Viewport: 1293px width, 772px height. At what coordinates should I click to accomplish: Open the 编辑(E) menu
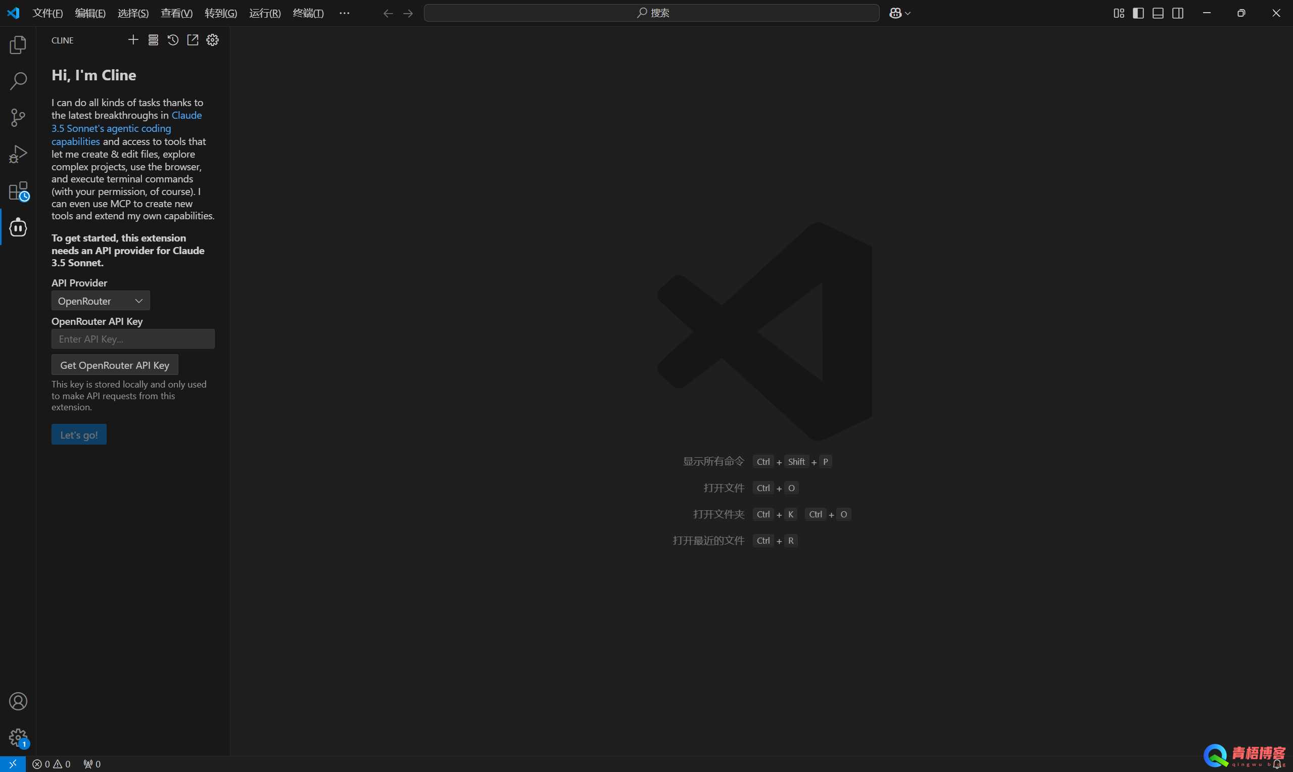point(90,14)
